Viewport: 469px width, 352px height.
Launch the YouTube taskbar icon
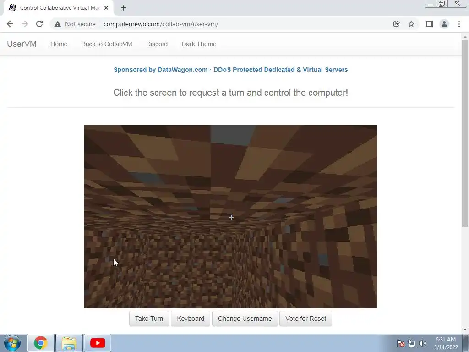tap(98, 343)
